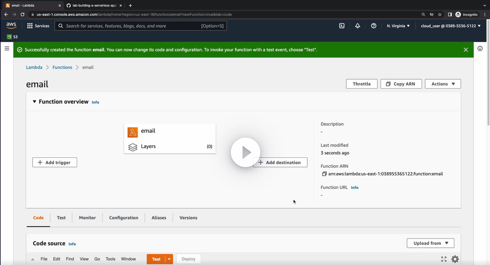The width and height of the screenshot is (490, 265).
Task: Click the browser address bar
Action: click(x=224, y=14)
